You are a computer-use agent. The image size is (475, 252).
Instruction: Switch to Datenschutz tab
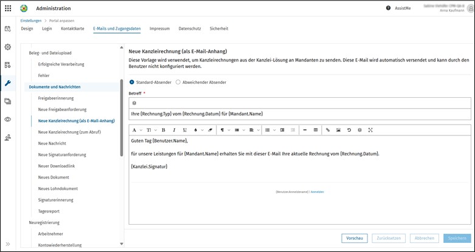point(190,29)
